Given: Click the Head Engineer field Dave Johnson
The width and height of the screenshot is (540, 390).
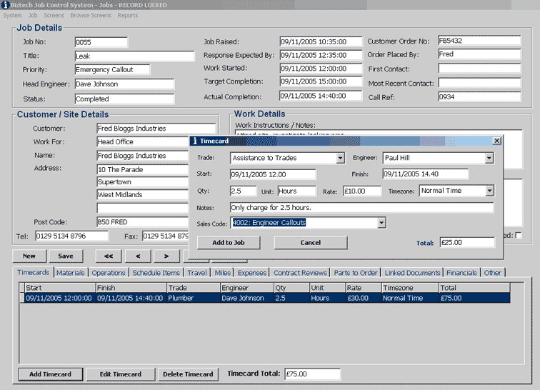Looking at the screenshot, I should tap(124, 84).
